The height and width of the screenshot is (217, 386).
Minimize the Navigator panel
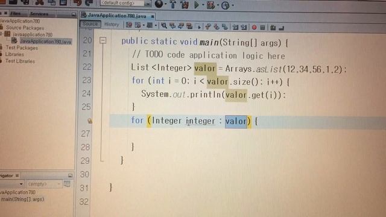coord(70,175)
